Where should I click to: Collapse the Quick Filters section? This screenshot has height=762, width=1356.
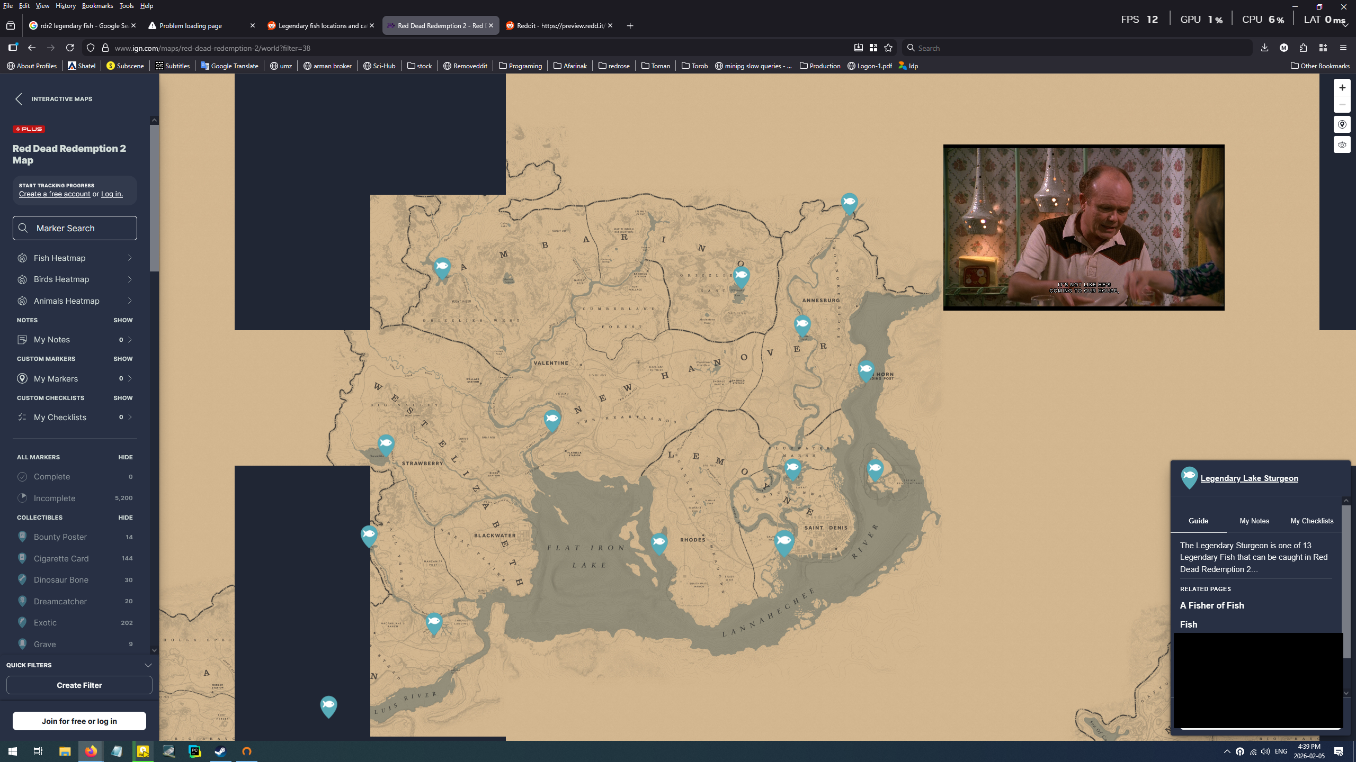148,665
